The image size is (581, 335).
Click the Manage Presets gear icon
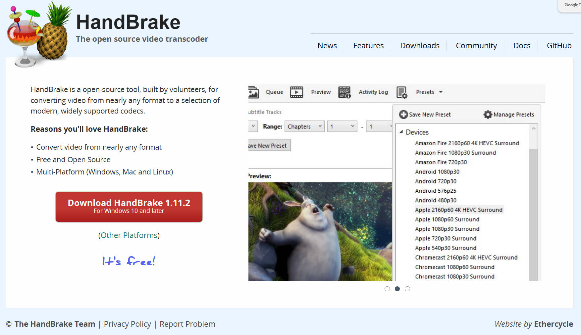tap(488, 115)
